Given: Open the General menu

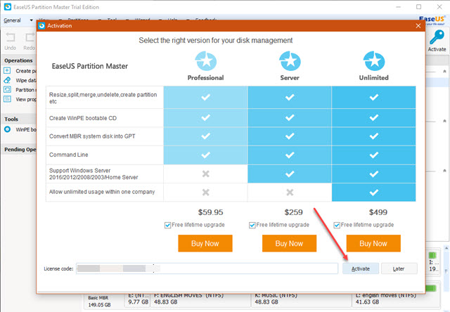Looking at the screenshot, I should pos(12,20).
